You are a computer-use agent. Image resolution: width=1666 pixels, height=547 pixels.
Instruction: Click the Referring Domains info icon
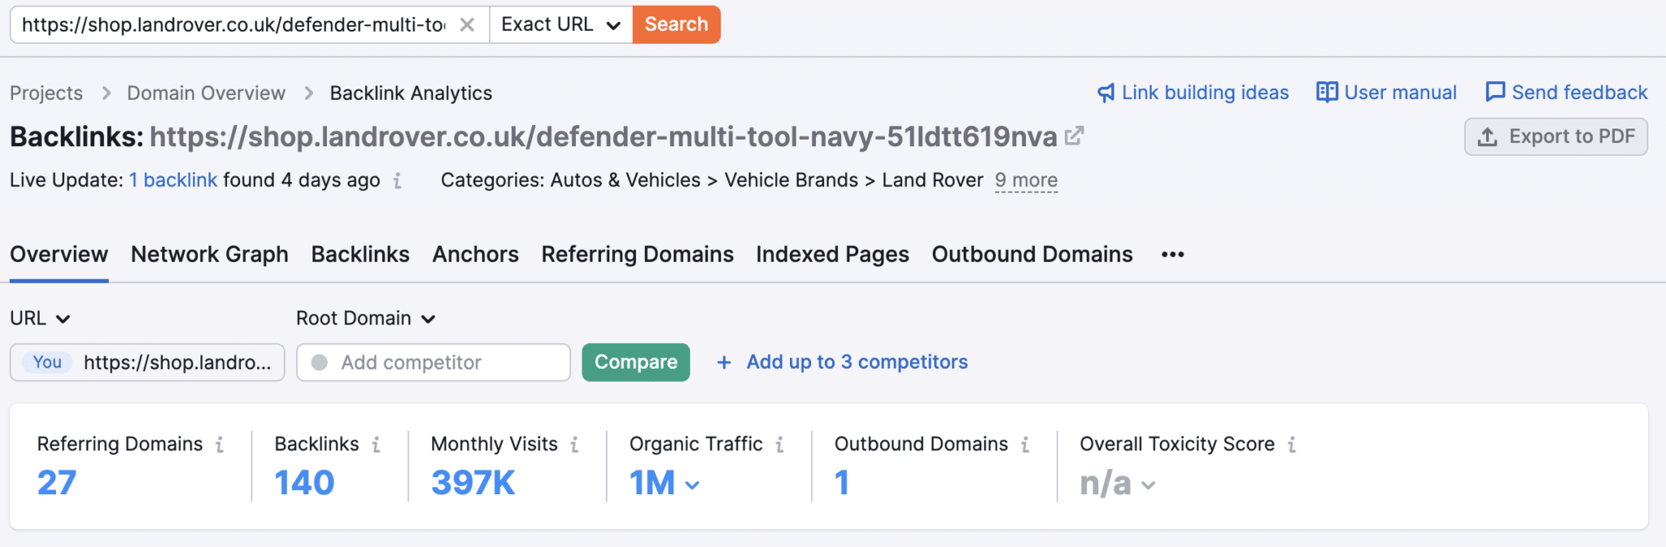pos(220,445)
